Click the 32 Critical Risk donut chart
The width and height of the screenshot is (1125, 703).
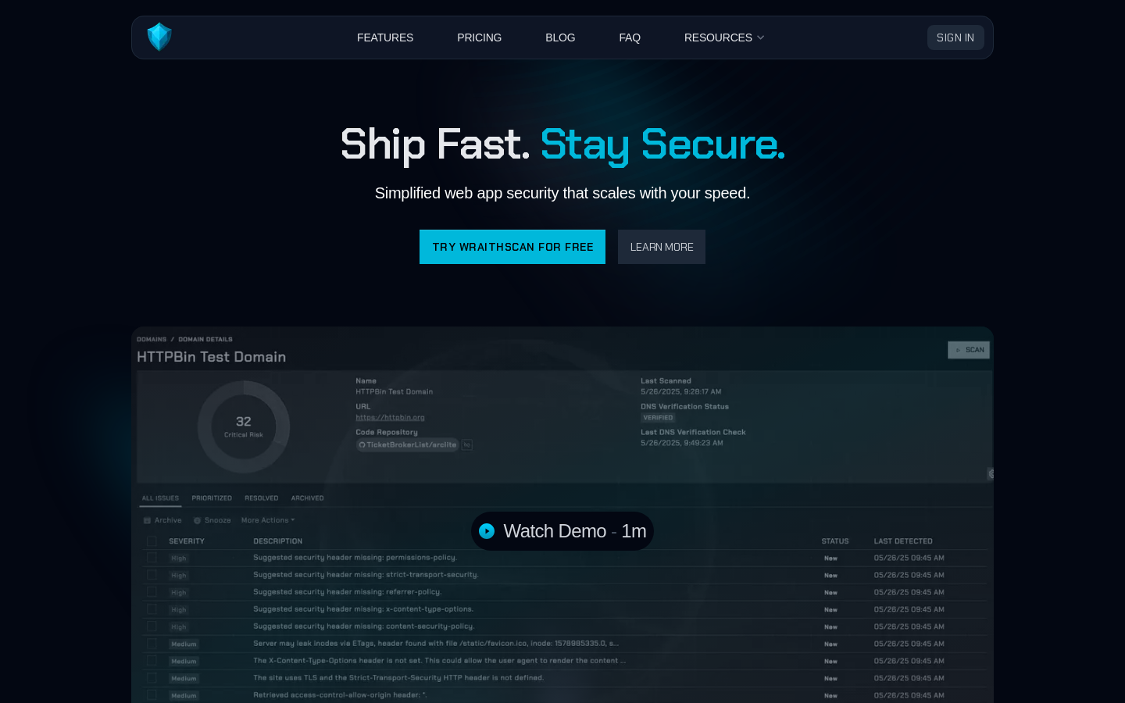[x=244, y=426]
